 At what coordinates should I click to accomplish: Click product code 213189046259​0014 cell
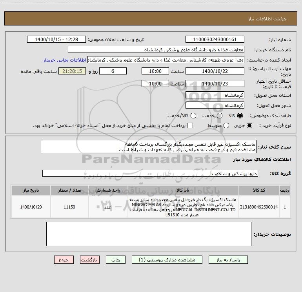tap(259, 207)
